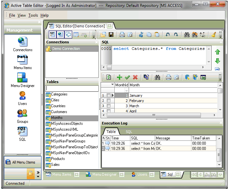Click the green up arrow beside SQL editor
Viewport: 229px width, 189px height.
pos(217,52)
